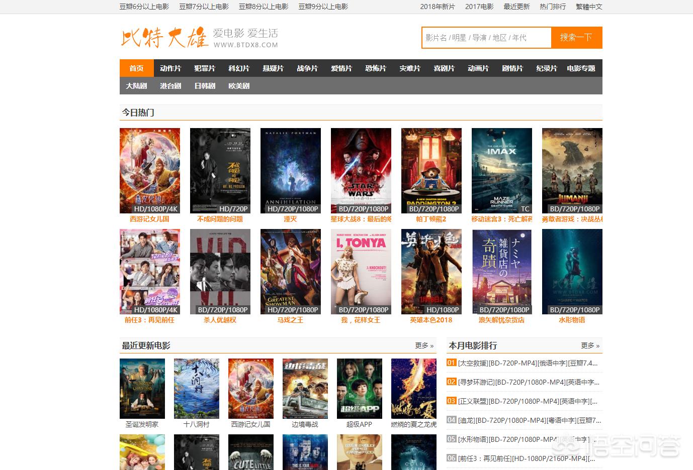Open the Jumanji poster
This screenshot has width=693, height=470.
(x=572, y=171)
